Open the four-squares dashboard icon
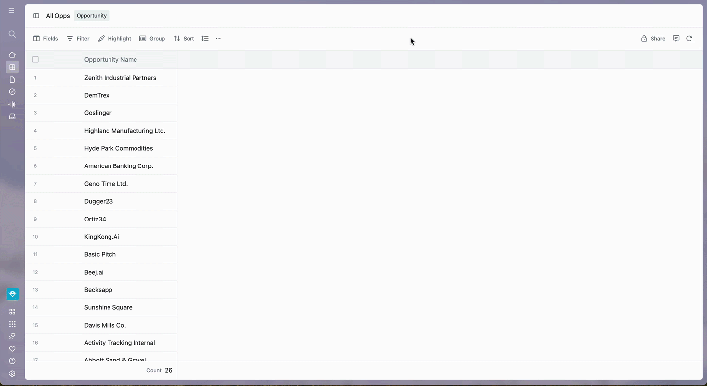707x386 pixels. tap(12, 312)
